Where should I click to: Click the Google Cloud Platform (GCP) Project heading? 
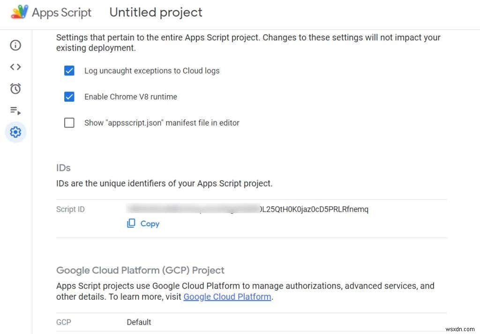(140, 270)
